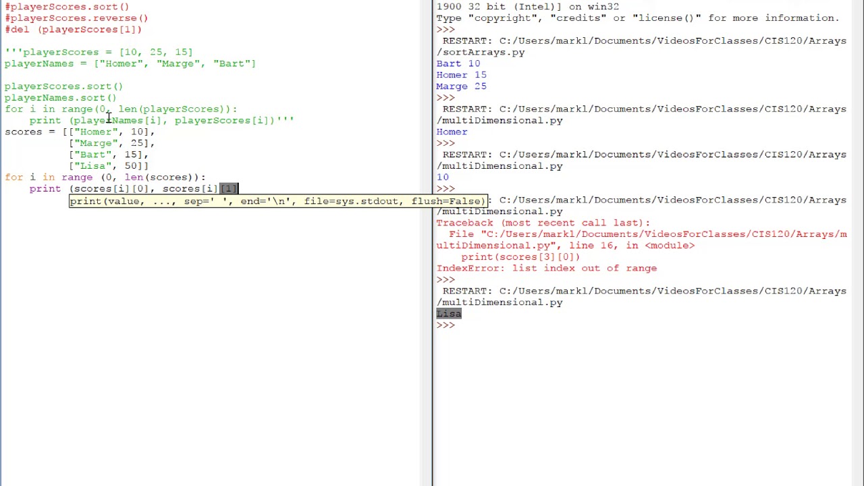This screenshot has width=864, height=486.
Task: Click the 'for i in range(0, len(playerScores)):' line
Action: (x=121, y=109)
